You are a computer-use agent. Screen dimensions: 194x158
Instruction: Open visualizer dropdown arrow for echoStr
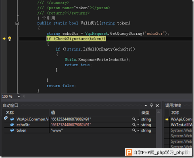pyautogui.click(x=138, y=125)
